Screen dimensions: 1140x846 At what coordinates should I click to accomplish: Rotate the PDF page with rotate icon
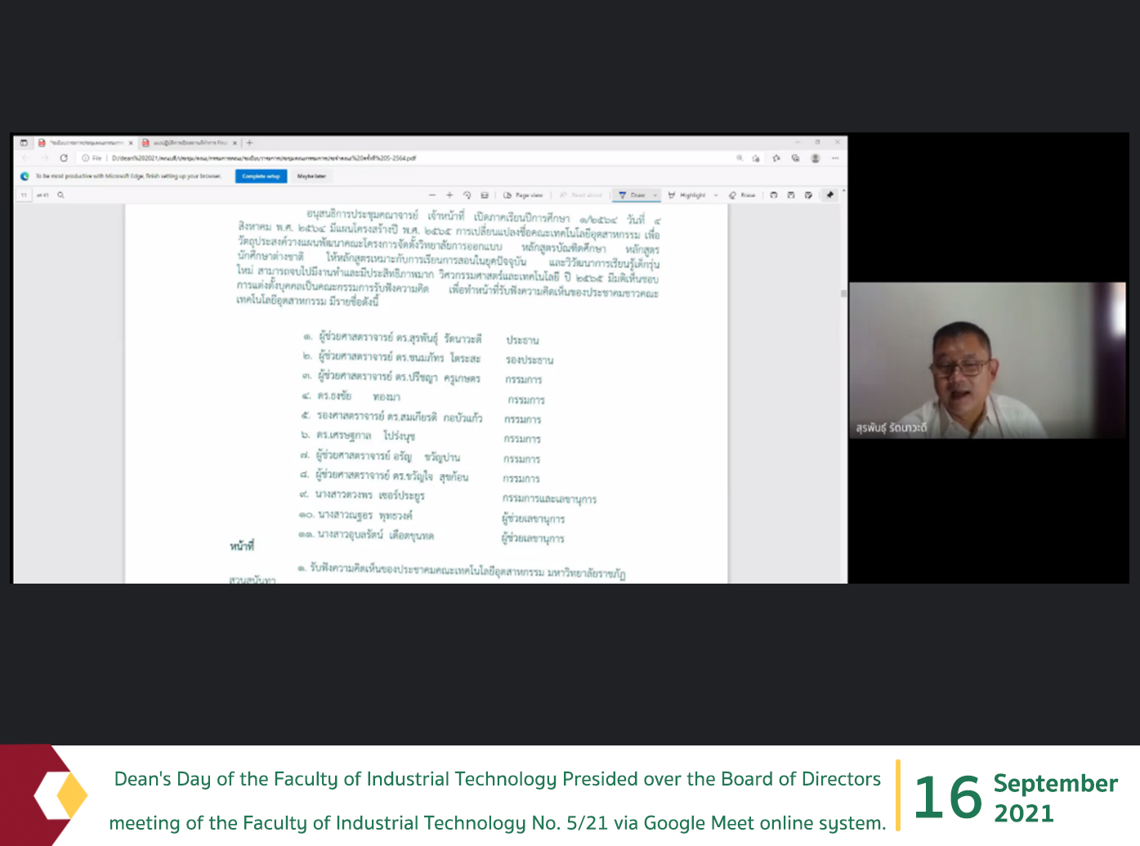[467, 195]
